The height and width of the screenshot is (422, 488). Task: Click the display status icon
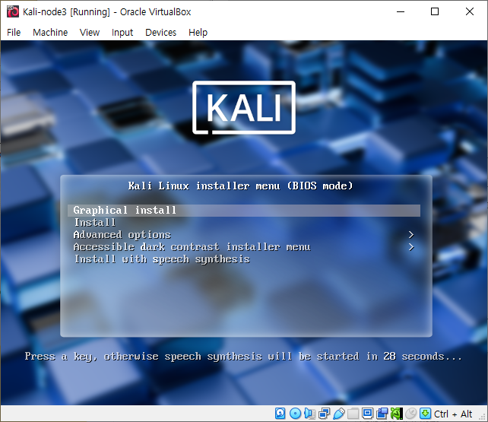point(368,414)
